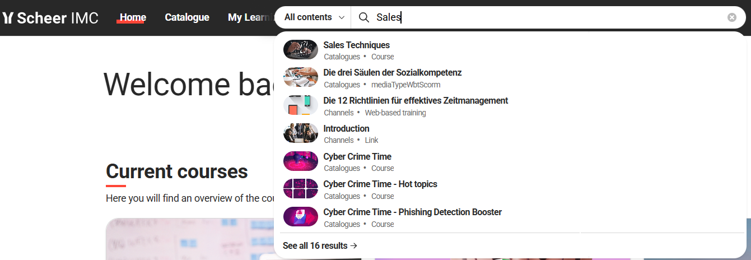Open the Introduction link result

coord(346,129)
